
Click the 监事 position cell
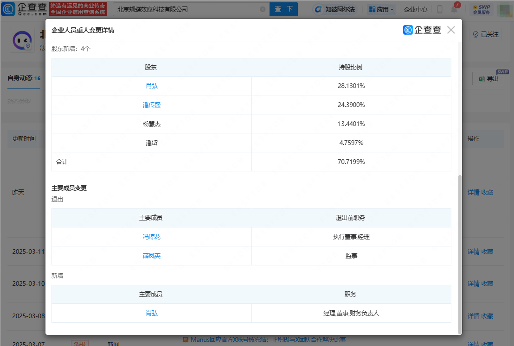click(x=352, y=256)
